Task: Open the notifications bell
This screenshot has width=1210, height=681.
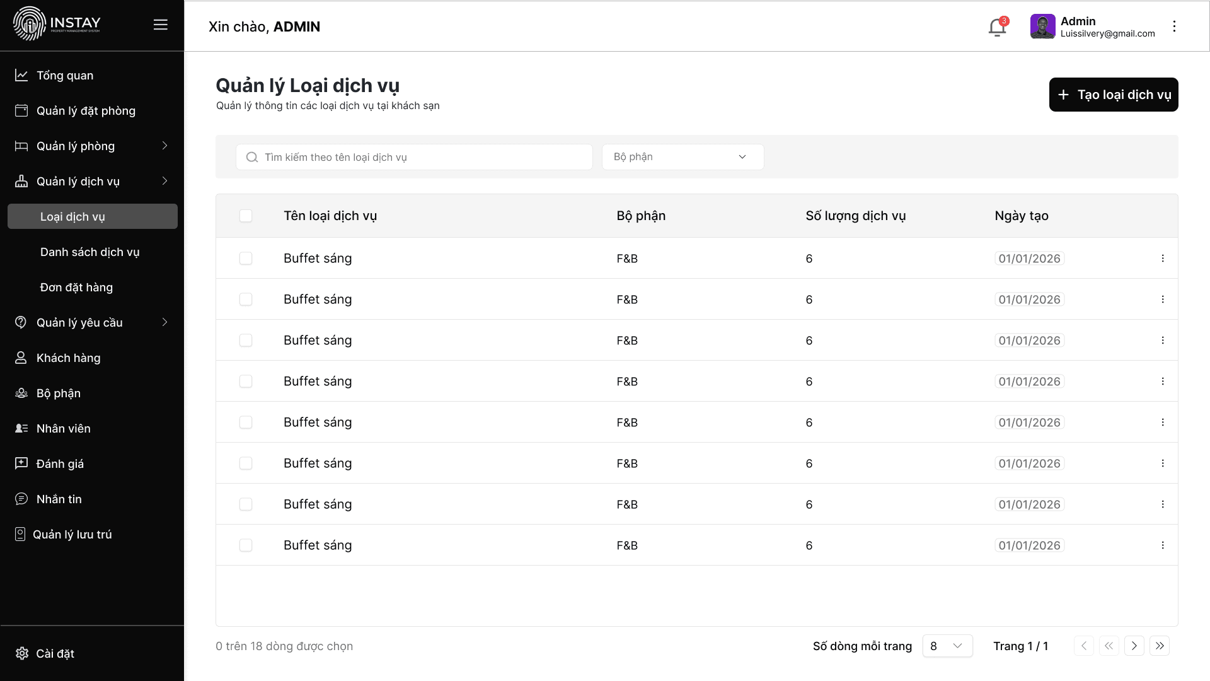Action: click(x=997, y=27)
